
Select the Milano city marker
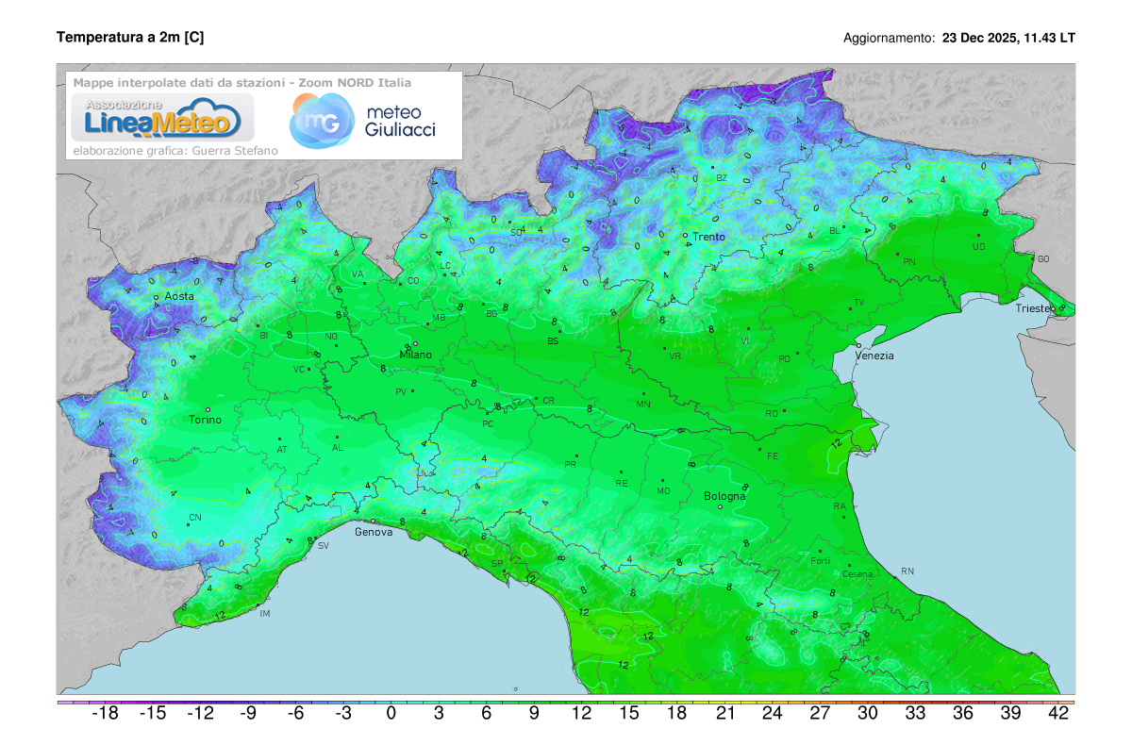coord(415,344)
